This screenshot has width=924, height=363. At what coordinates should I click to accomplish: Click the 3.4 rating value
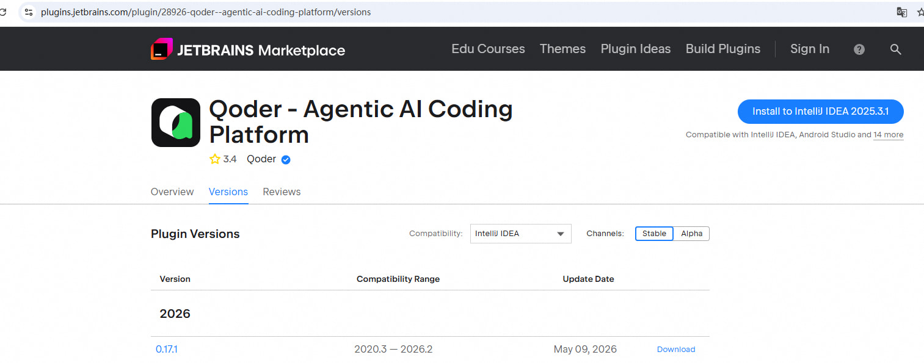point(230,159)
